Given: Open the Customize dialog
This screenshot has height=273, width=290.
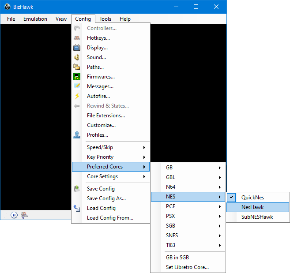Looking at the screenshot, I should (111, 125).
